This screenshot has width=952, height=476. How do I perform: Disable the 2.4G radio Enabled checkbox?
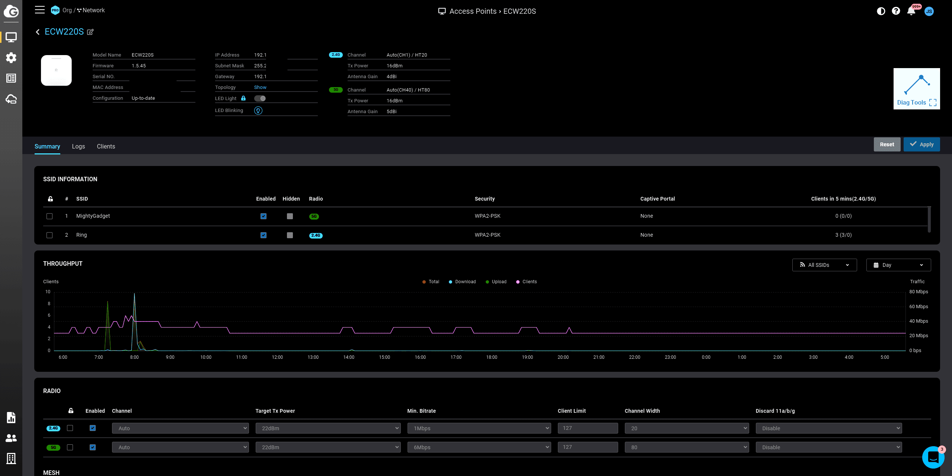[93, 428]
